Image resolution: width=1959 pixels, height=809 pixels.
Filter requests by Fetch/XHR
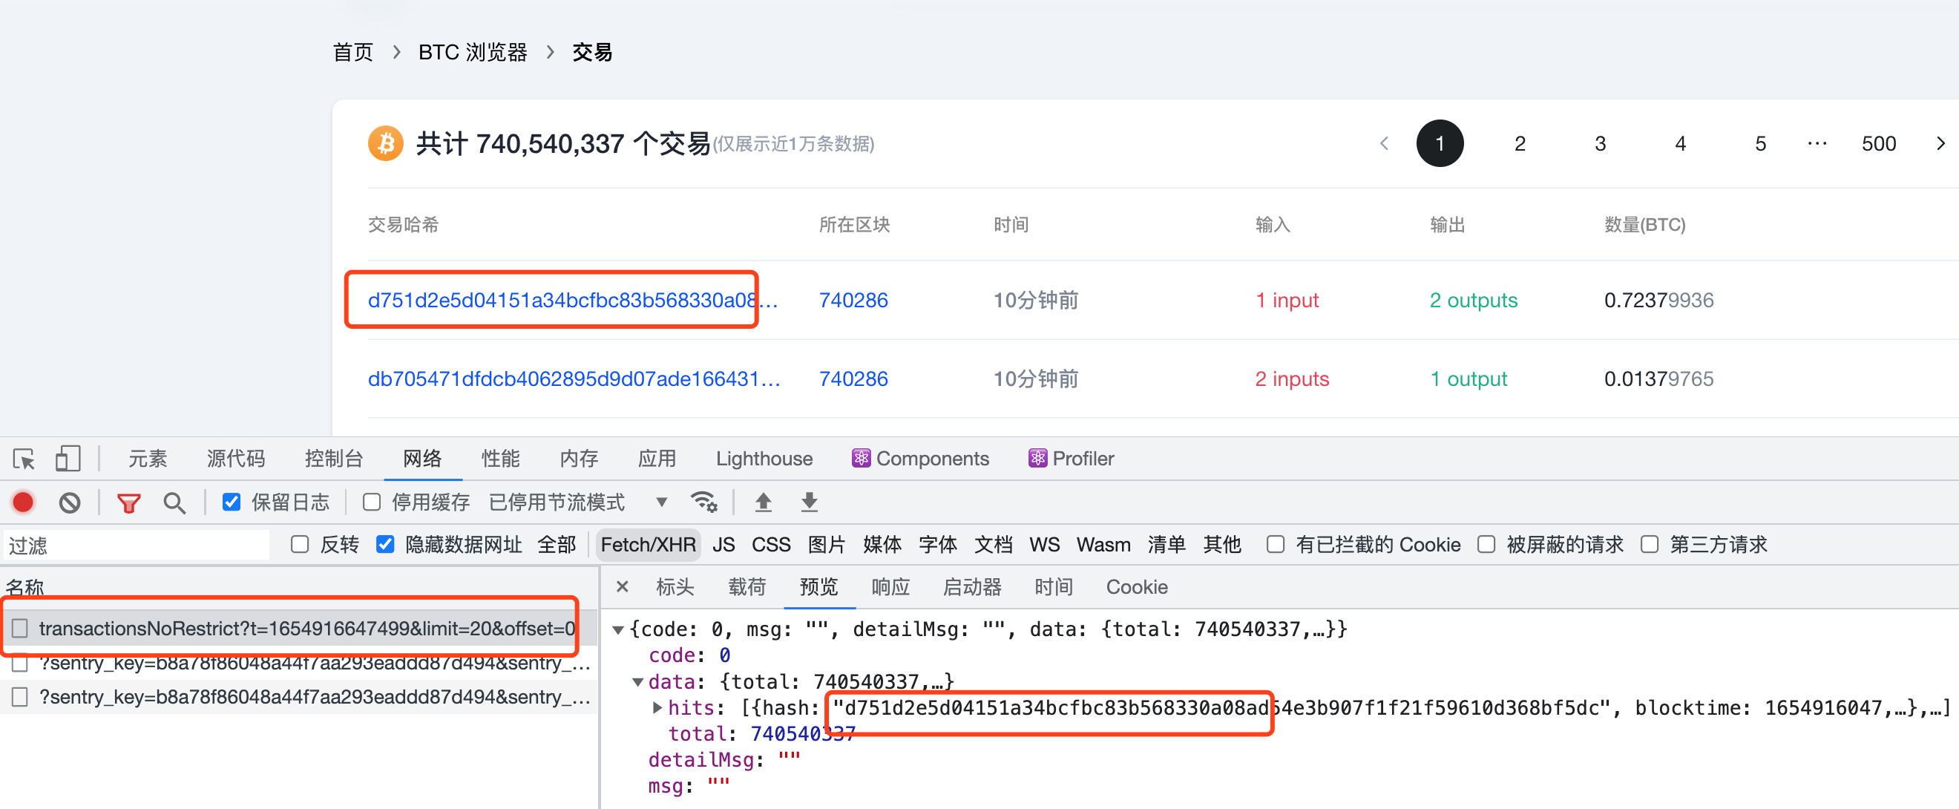point(648,544)
